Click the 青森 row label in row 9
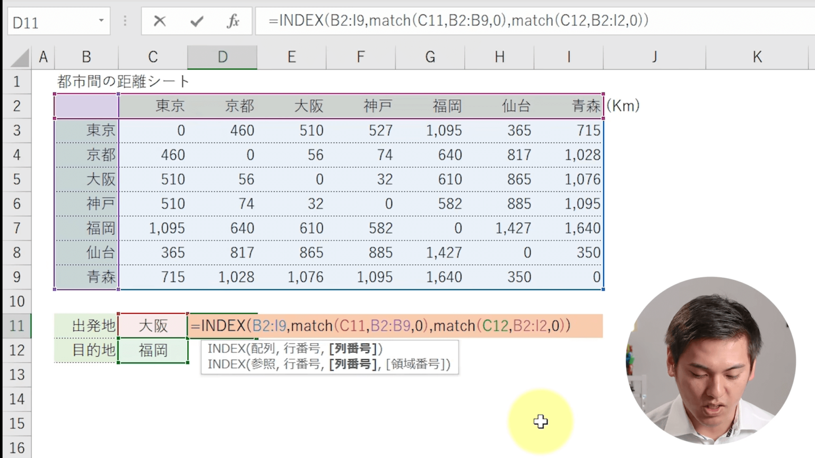Screen dimensions: 815x458 [x=86, y=277]
